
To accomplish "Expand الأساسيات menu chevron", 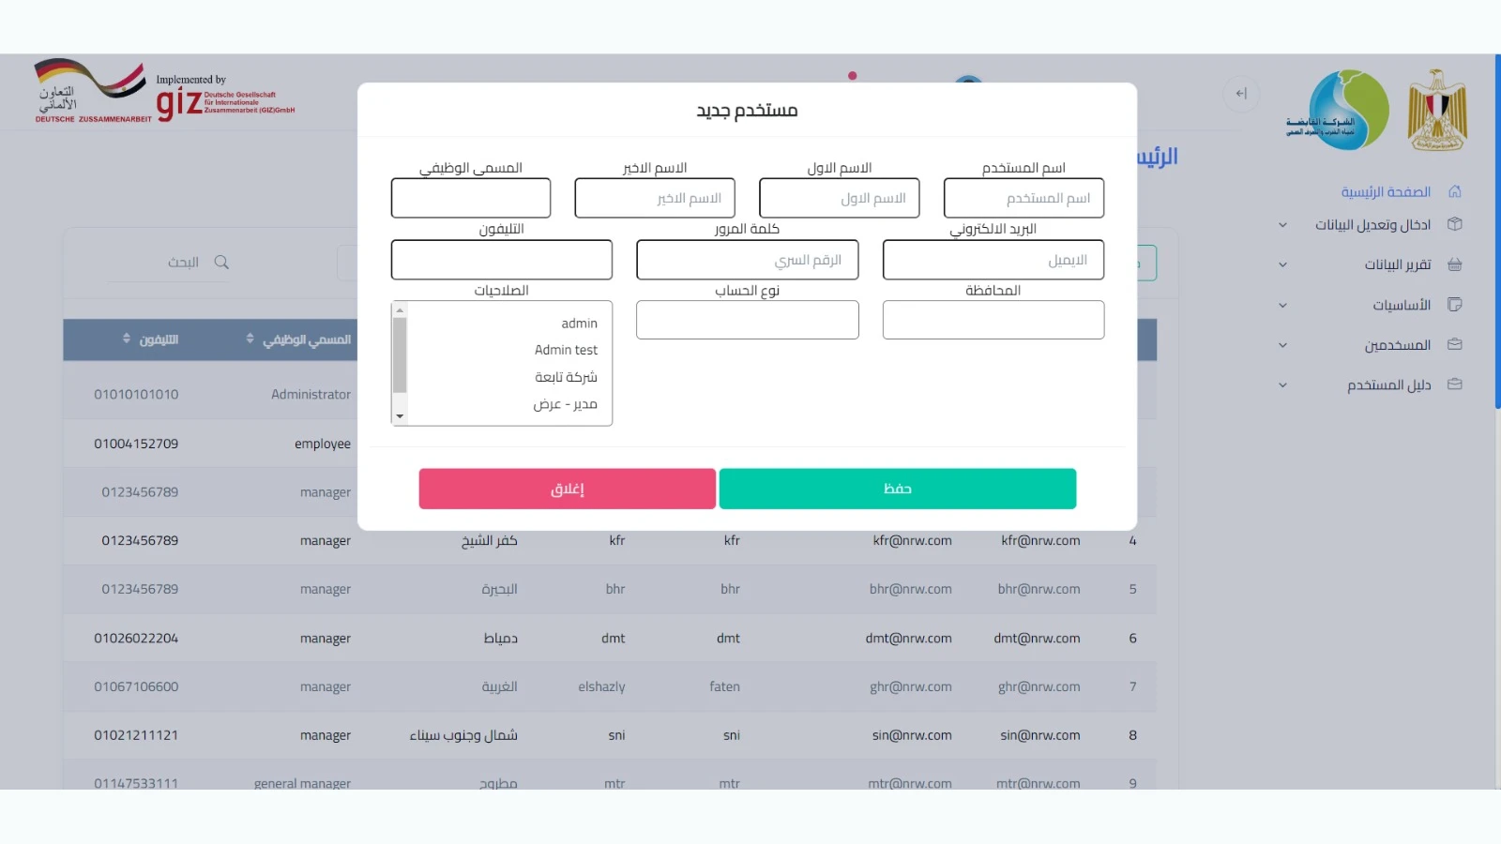I will click(x=1282, y=306).
